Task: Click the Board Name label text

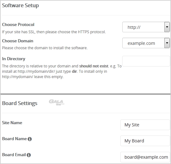Action: (x=14, y=139)
